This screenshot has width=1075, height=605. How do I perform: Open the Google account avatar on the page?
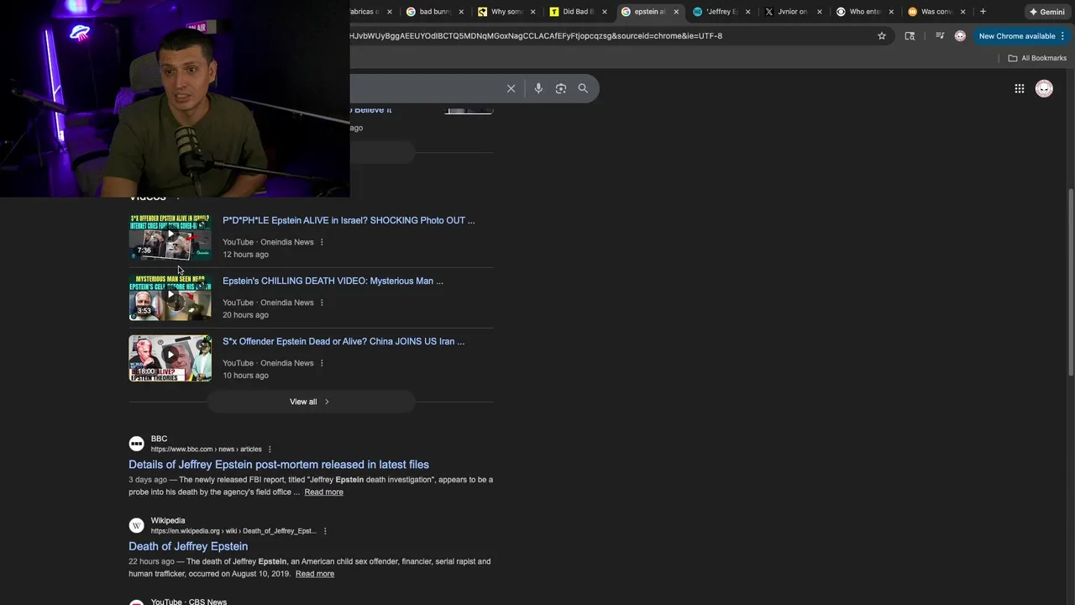[x=1044, y=88]
